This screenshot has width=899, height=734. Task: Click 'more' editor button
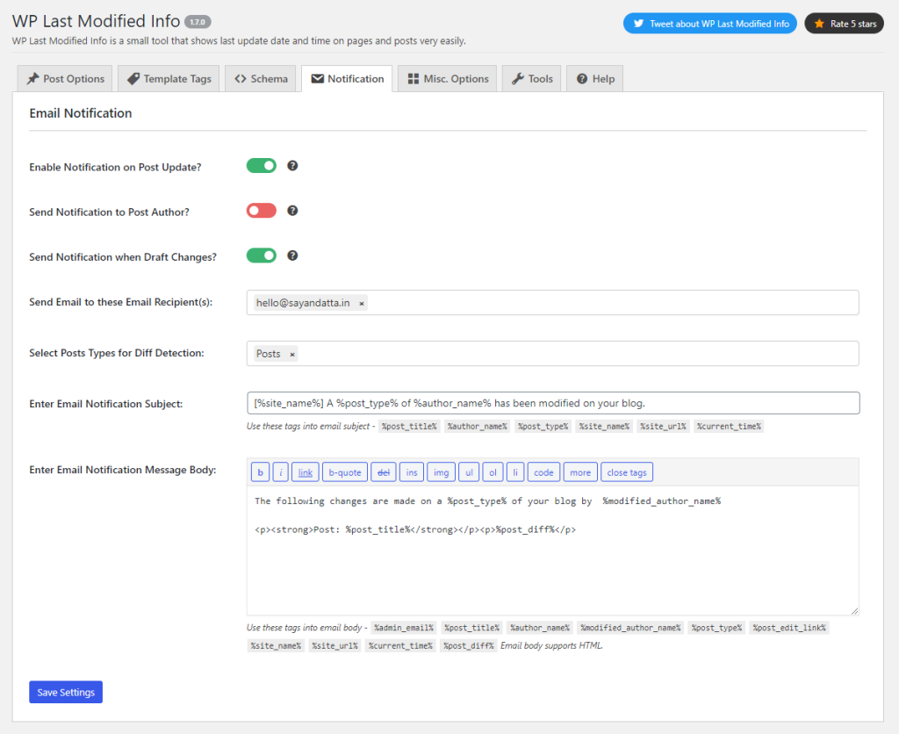[580, 472]
